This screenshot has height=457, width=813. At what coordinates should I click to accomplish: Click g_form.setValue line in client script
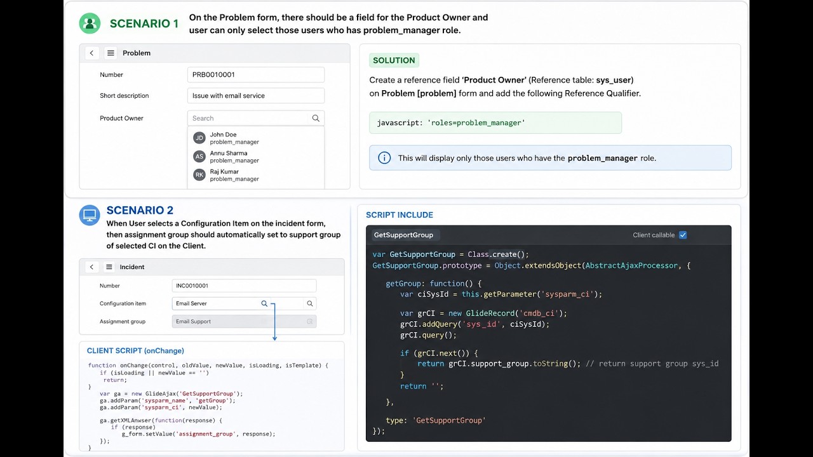point(198,434)
